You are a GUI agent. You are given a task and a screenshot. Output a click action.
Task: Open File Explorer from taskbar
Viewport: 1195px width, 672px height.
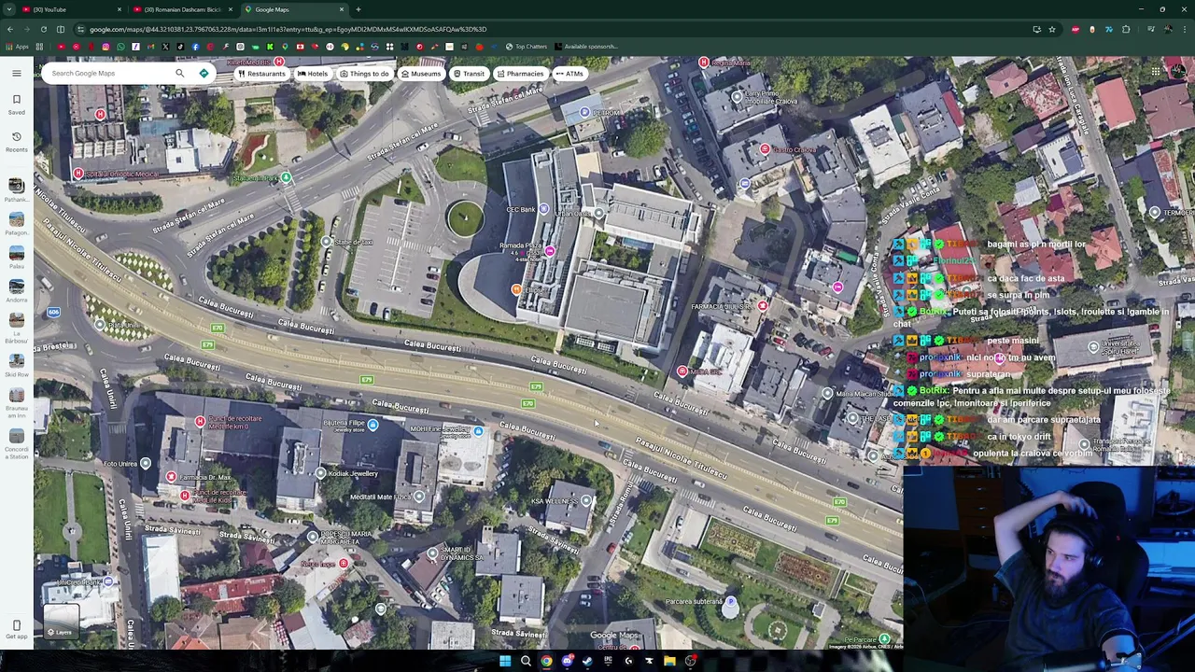coord(669,661)
